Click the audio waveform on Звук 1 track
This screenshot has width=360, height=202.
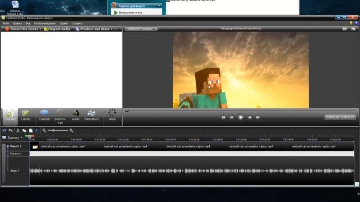[192, 171]
